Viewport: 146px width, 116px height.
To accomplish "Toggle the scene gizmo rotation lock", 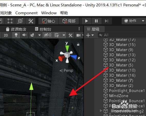I will coord(78,44).
